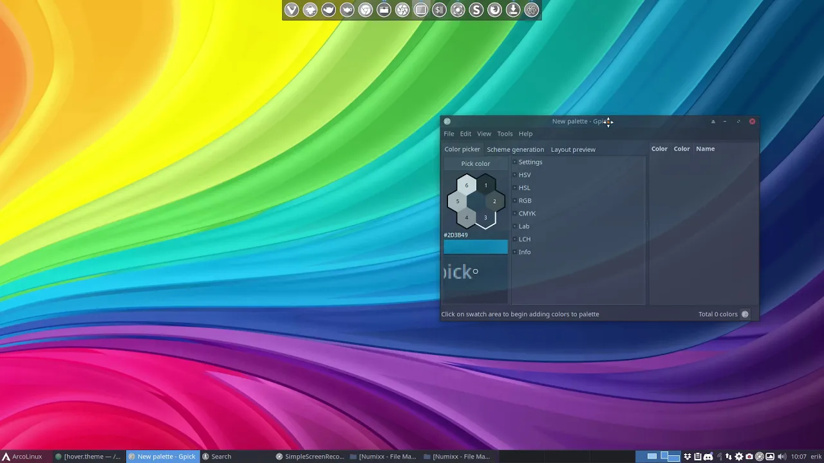Open the terminal dollar-sign dock icon
The width and height of the screenshot is (824, 463).
click(x=439, y=10)
